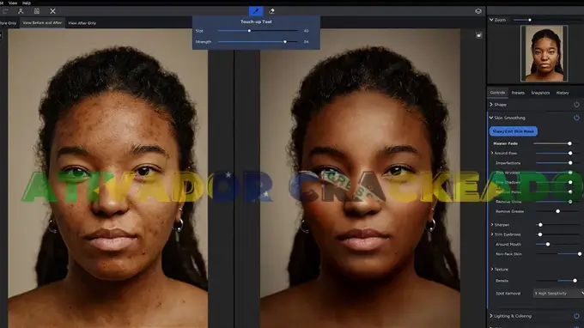Click the Spot Removal label
584x328 pixels.
pyautogui.click(x=508, y=294)
